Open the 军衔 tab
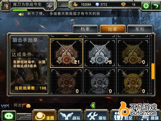 point(140,29)
